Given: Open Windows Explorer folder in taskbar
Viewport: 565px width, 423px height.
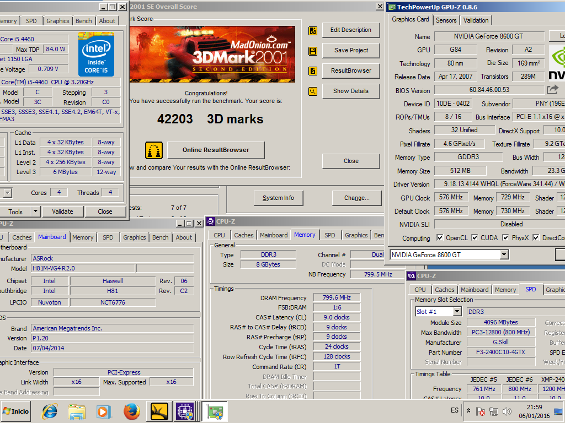Looking at the screenshot, I should coord(76,411).
